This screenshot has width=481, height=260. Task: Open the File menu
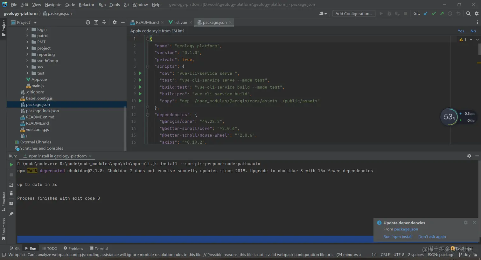tap(14, 4)
